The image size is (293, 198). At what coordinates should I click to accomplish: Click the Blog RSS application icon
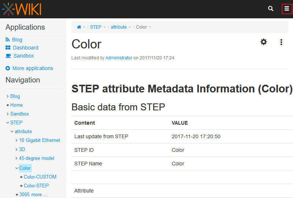tap(8, 40)
